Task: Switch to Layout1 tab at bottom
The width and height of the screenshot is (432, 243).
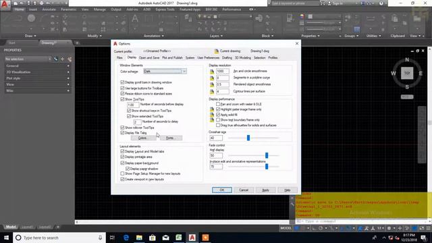Action: (27, 227)
